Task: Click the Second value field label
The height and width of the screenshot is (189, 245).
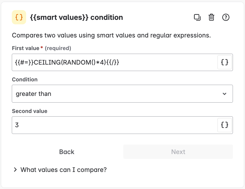Action: coord(30,111)
